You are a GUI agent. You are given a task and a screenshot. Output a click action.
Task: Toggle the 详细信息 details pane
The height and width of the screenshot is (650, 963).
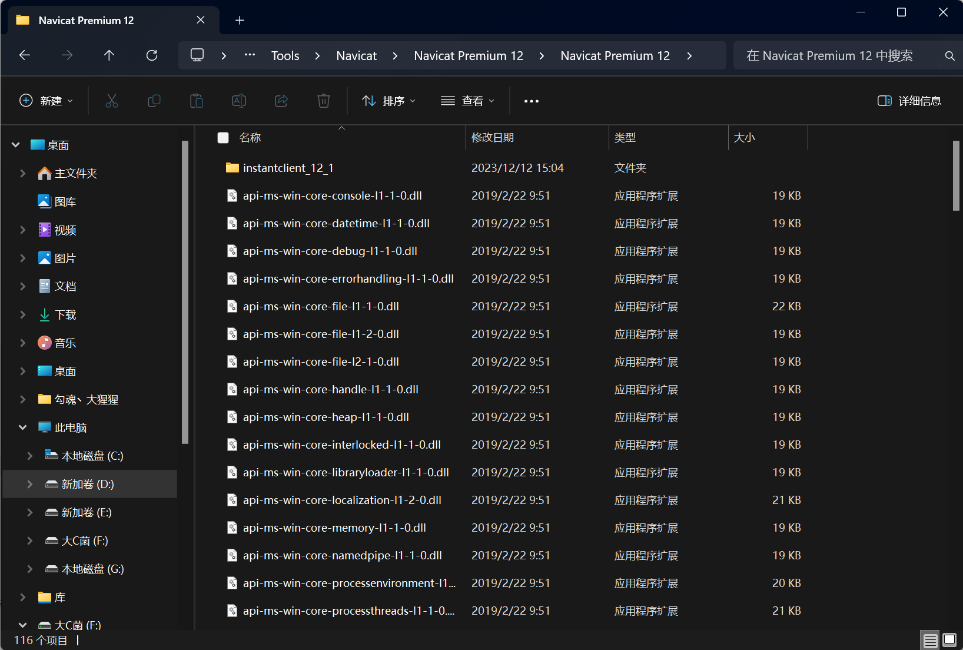(909, 101)
